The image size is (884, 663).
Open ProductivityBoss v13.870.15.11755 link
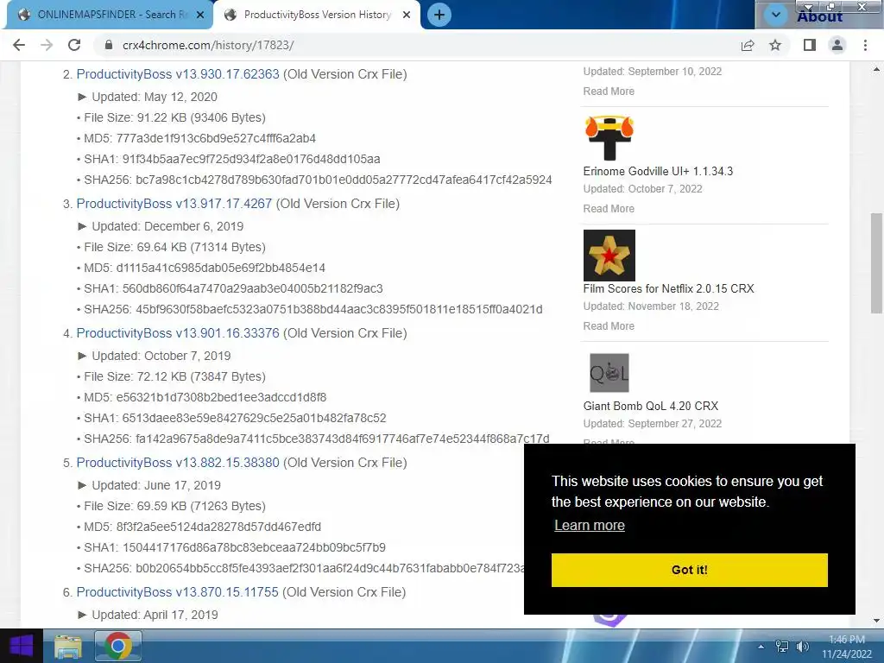(x=178, y=592)
